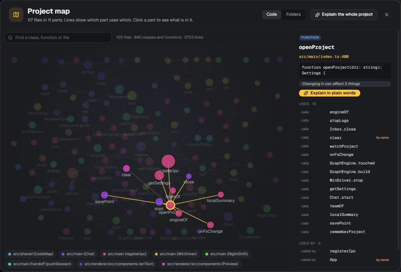Toggle the components (errText) legend chip

[117, 264]
